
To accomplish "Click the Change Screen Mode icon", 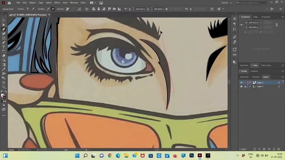I will 4,109.
